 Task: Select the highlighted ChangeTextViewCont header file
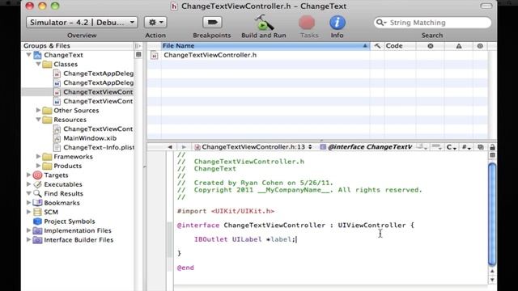pyautogui.click(x=98, y=91)
